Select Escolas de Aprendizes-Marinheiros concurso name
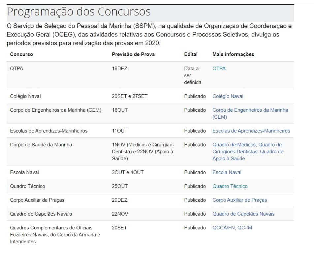 point(49,131)
